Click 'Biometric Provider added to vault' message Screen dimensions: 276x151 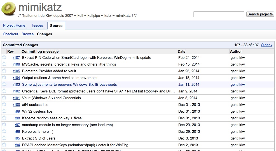tap(49, 71)
